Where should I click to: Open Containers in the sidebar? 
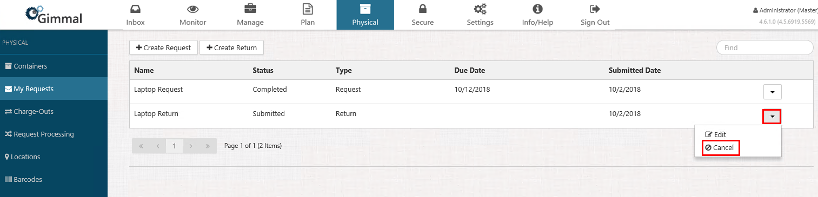(x=54, y=66)
